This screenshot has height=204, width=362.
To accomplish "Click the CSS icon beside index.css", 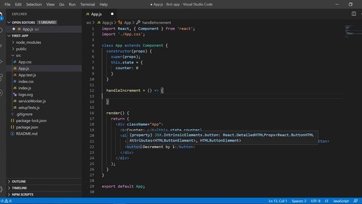I will pos(15,82).
